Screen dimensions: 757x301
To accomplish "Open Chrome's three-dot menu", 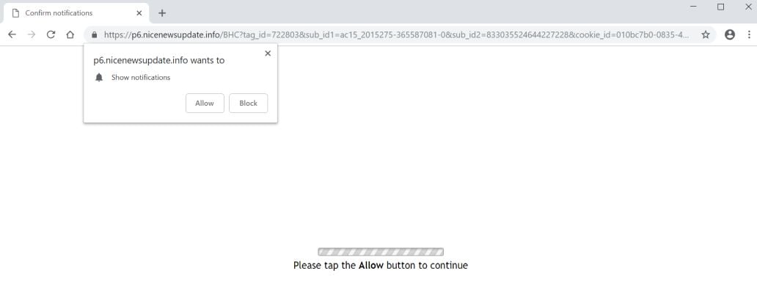I will pyautogui.click(x=749, y=35).
